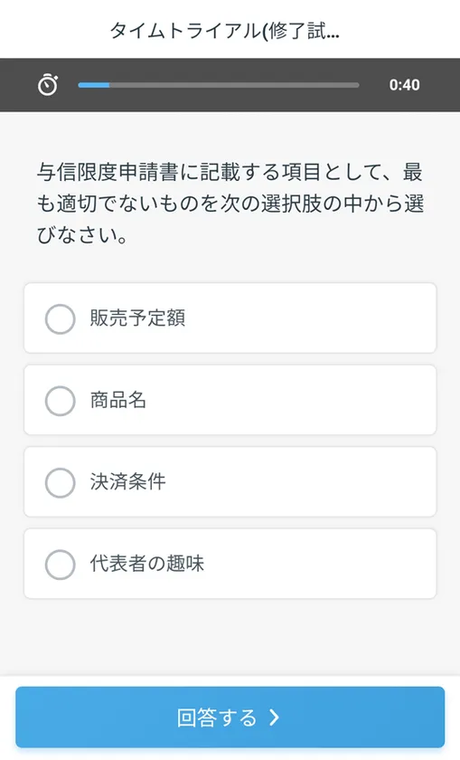Viewport: 460px width, 760px height.
Task: Click the chevron arrow on 回答する button
Action: tap(274, 717)
